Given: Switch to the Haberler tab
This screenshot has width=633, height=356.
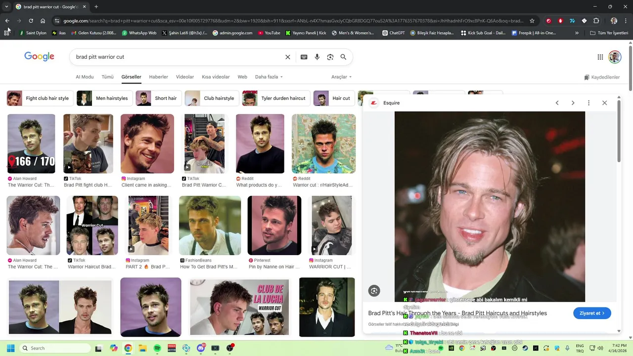Looking at the screenshot, I should click(x=159, y=77).
